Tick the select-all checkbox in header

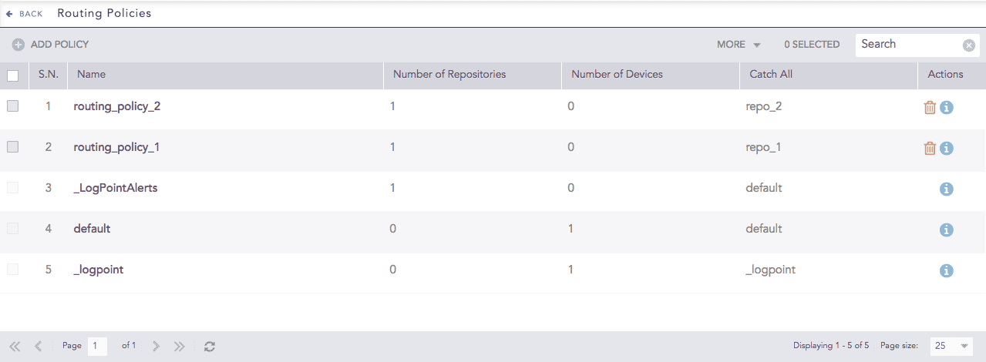pyautogui.click(x=12, y=75)
